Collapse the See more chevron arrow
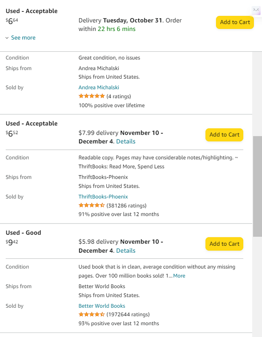 tap(6, 37)
